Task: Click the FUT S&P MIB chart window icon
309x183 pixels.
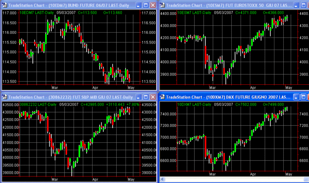Action: pyautogui.click(x=4, y=97)
